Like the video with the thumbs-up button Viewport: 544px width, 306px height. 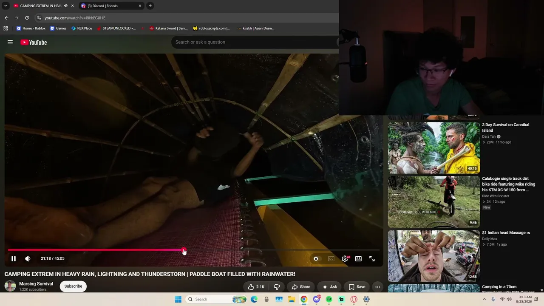pyautogui.click(x=256, y=287)
